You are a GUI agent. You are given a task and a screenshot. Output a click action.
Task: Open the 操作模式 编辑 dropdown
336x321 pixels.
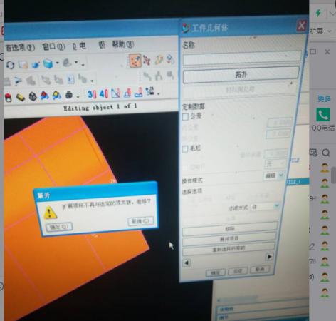[x=274, y=175]
